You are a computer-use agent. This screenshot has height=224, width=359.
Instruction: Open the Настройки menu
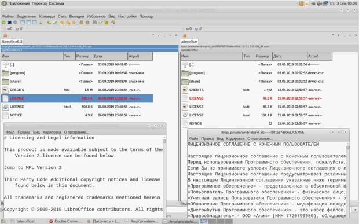coord(127,16)
